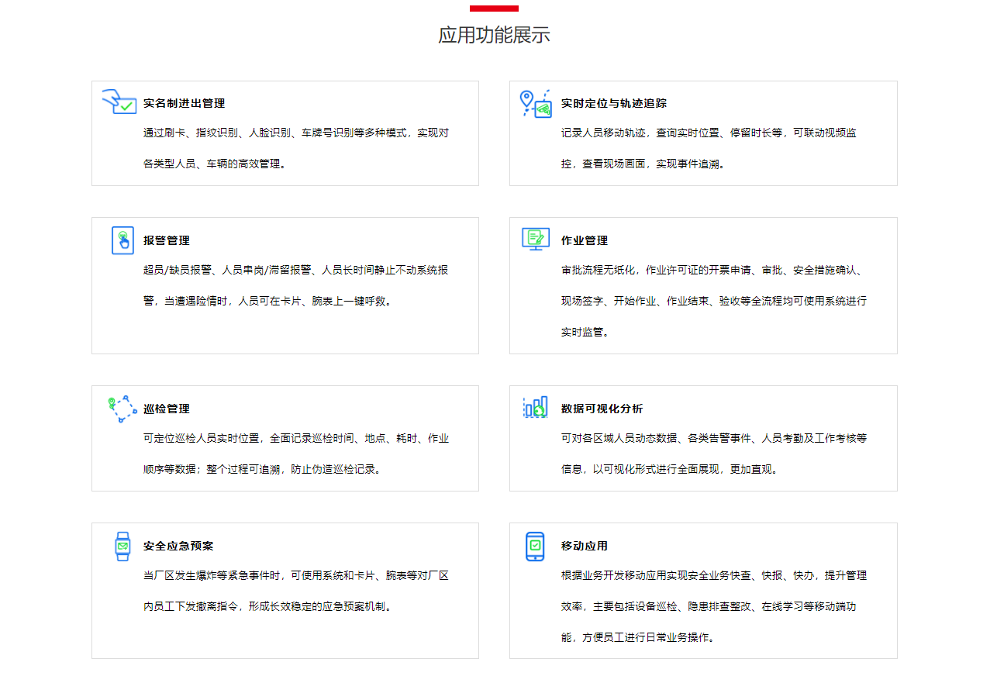Image resolution: width=997 pixels, height=683 pixels.
Task: Open the 实时定位与轨迹追踪 heading
Action: coord(613,103)
